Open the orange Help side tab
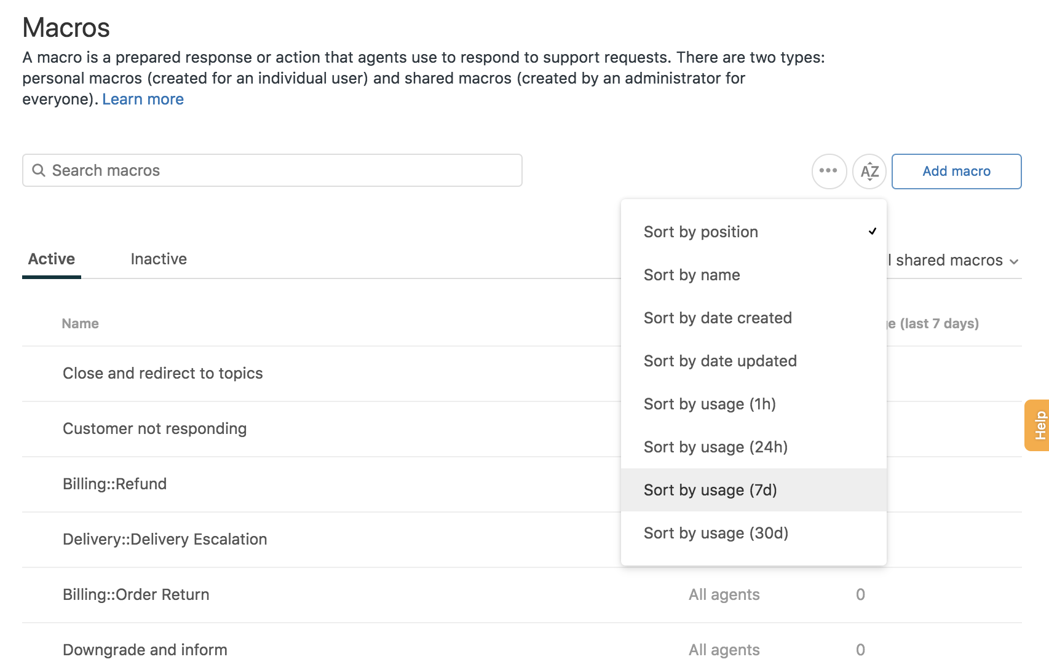1049x670 pixels. (x=1038, y=425)
